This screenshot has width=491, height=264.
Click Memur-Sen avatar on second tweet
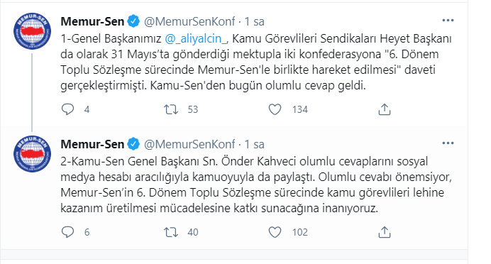[x=32, y=154]
